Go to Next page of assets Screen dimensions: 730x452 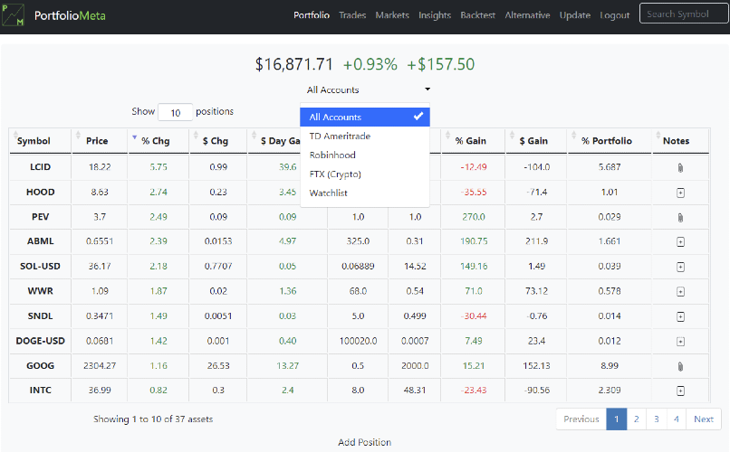[x=704, y=419]
